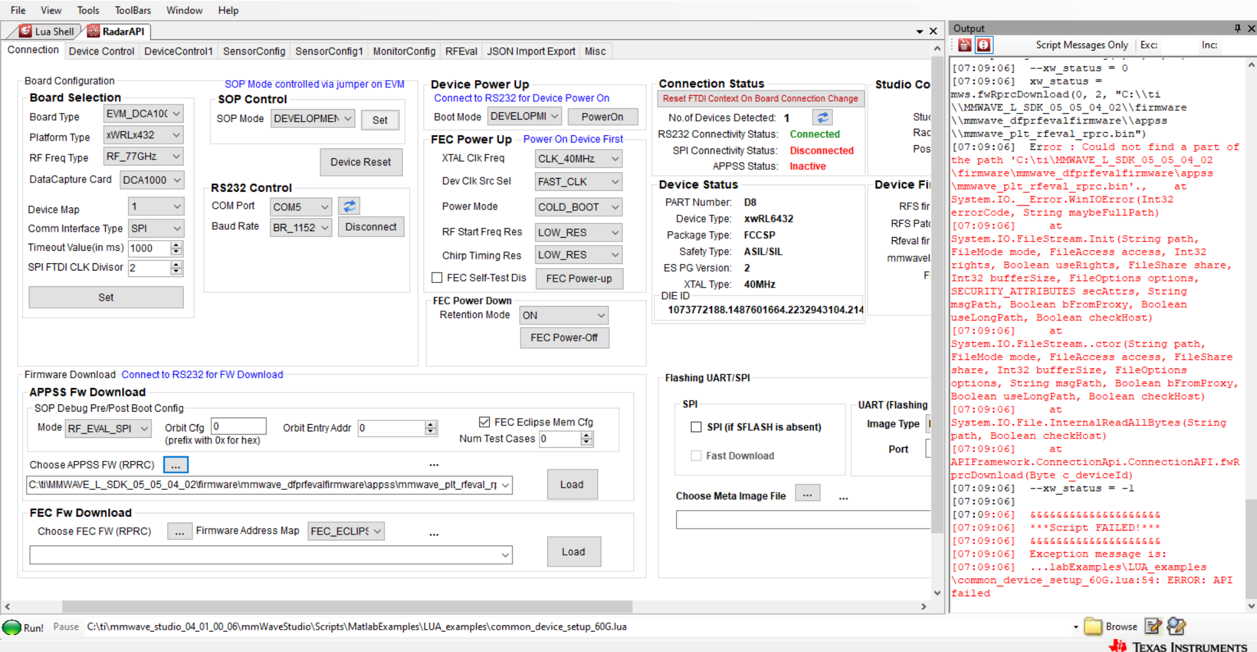
Task: Open the Boot Mode dropdown
Action: tap(524, 116)
